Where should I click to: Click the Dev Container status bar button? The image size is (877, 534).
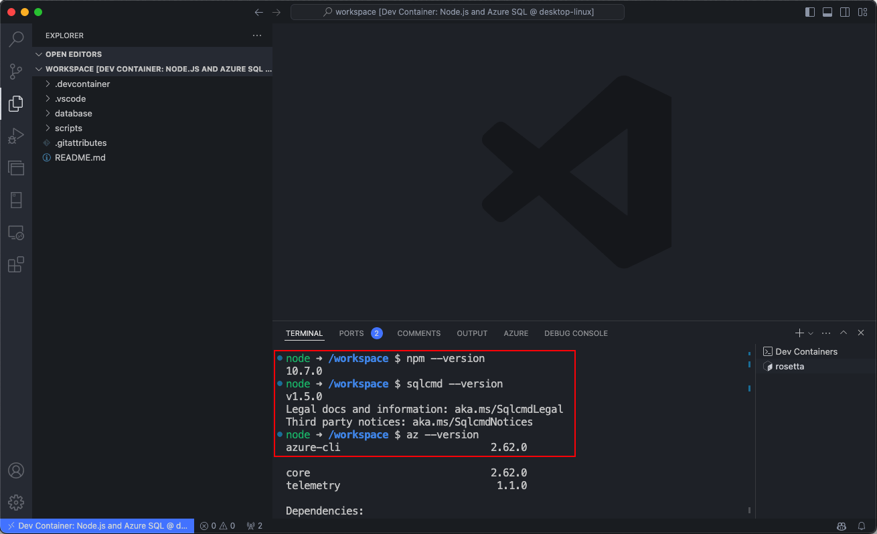(x=96, y=526)
